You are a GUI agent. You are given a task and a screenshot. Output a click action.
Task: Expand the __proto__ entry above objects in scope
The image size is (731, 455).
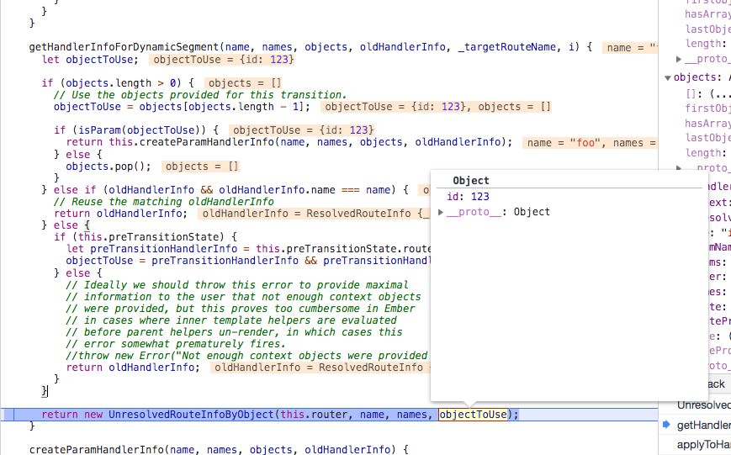click(x=679, y=59)
